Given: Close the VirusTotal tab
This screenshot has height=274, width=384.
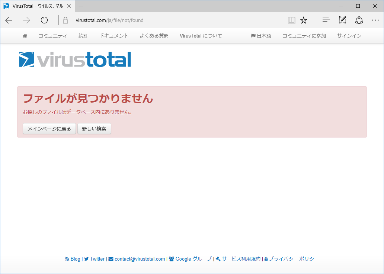Looking at the screenshot, I should tap(69, 6).
